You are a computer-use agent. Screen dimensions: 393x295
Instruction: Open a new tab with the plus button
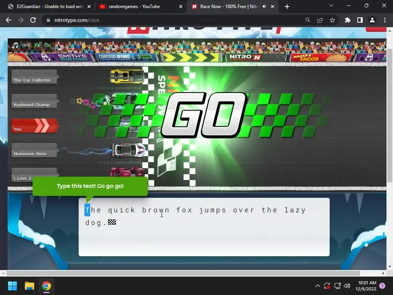[x=287, y=7]
